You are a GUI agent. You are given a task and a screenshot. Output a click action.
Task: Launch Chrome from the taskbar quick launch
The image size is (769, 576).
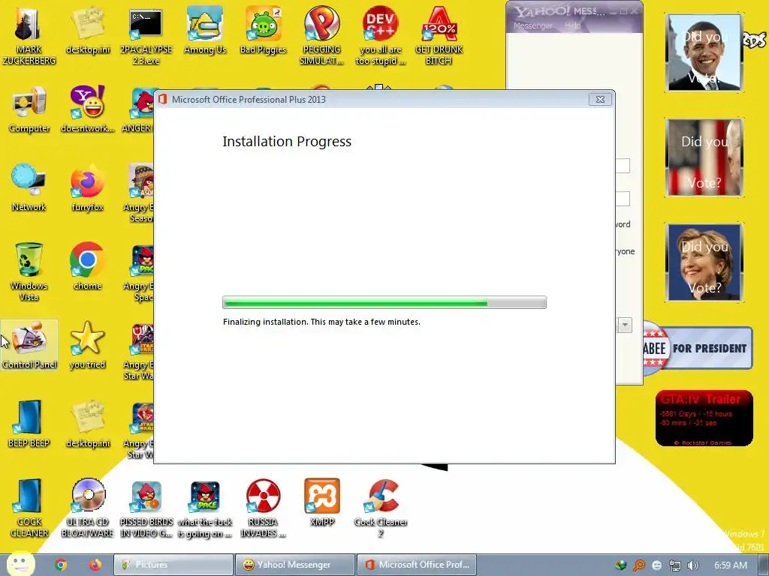click(61, 565)
